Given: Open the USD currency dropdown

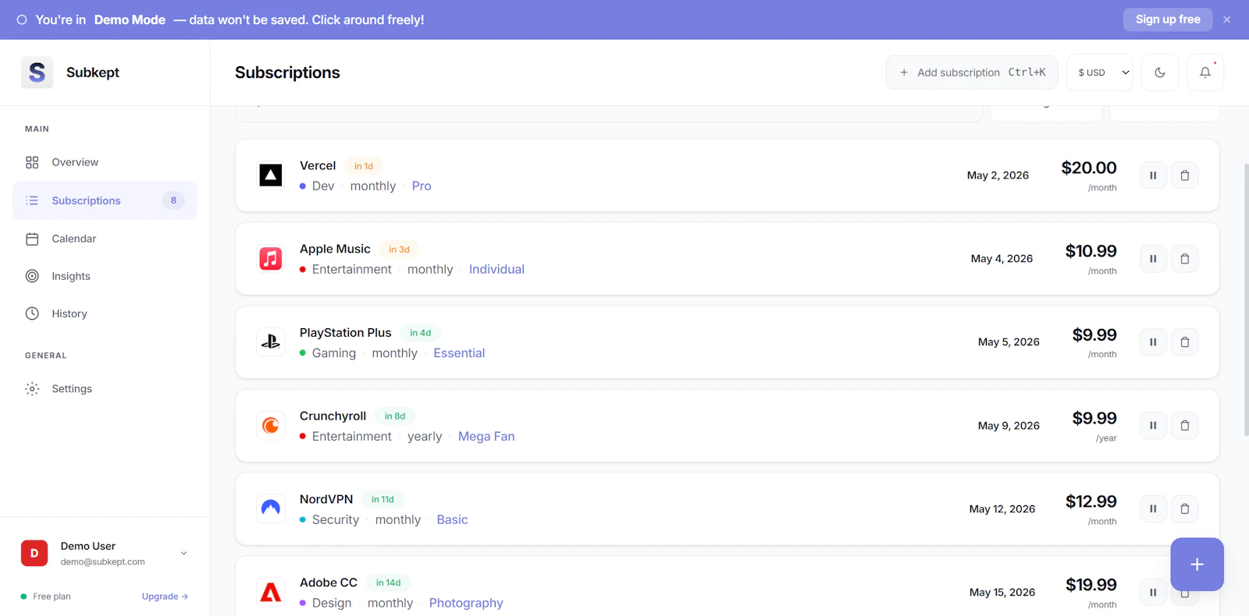Looking at the screenshot, I should [x=1100, y=73].
